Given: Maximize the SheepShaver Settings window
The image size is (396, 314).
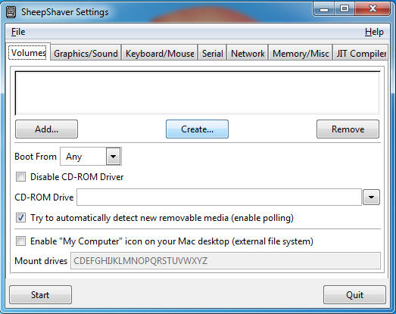Looking at the screenshot, I should click(x=345, y=9).
